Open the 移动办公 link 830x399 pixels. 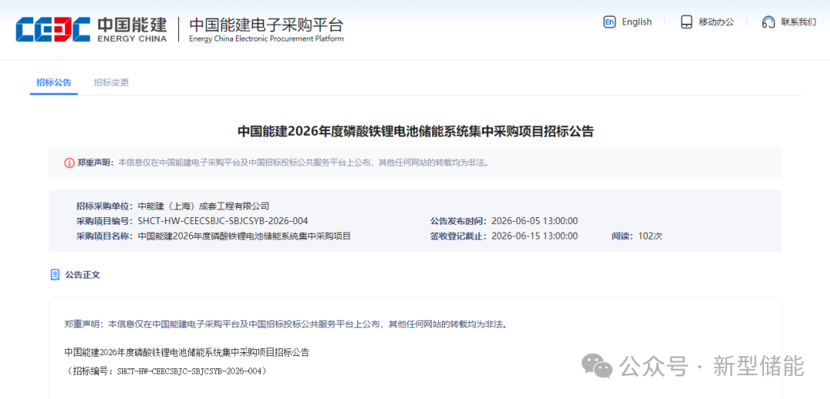tap(716, 22)
